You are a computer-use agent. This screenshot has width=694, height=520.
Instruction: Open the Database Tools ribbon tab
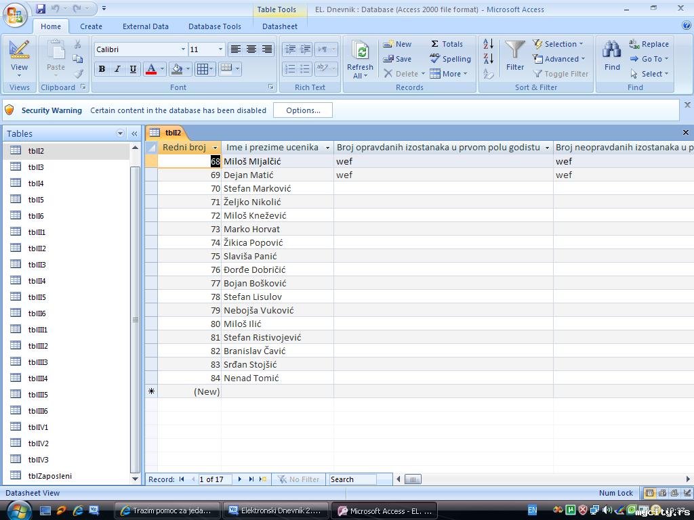click(x=214, y=26)
